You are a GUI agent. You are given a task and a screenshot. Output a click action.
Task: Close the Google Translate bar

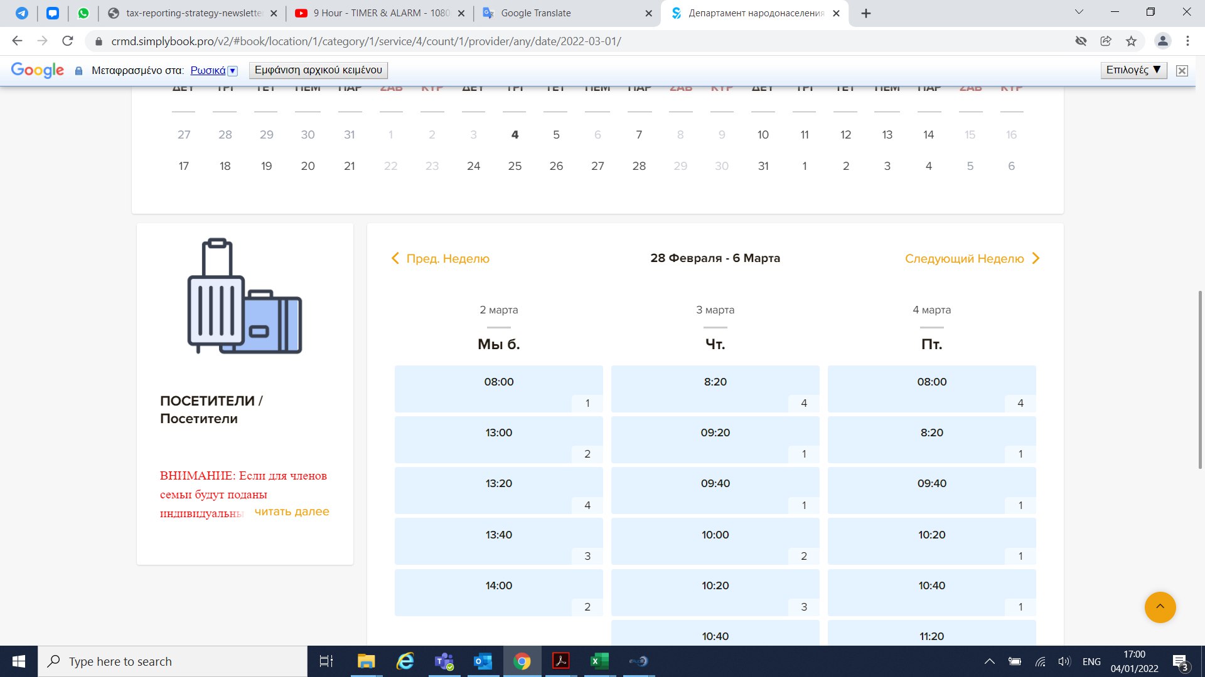point(1182,70)
